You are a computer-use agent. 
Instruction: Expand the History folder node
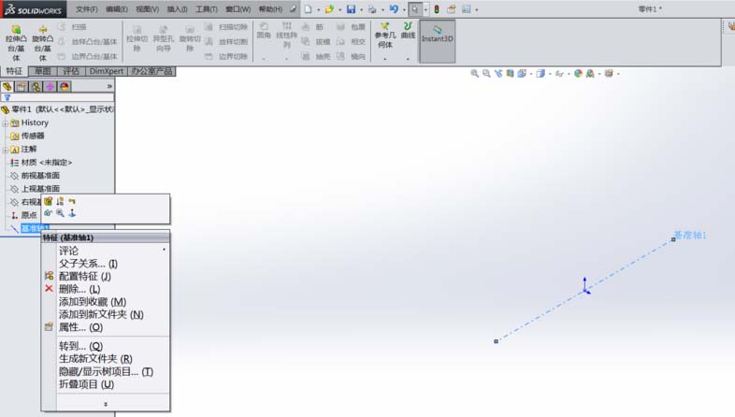coord(6,123)
